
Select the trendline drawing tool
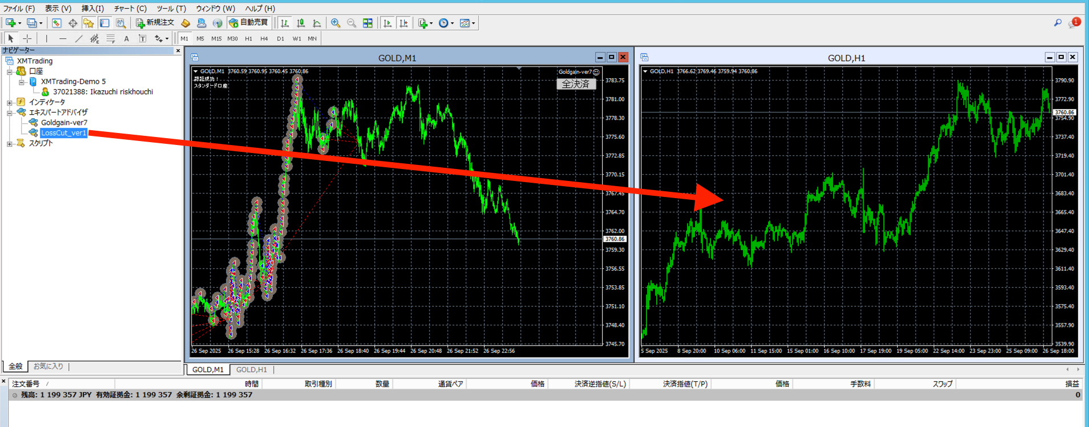[x=79, y=39]
